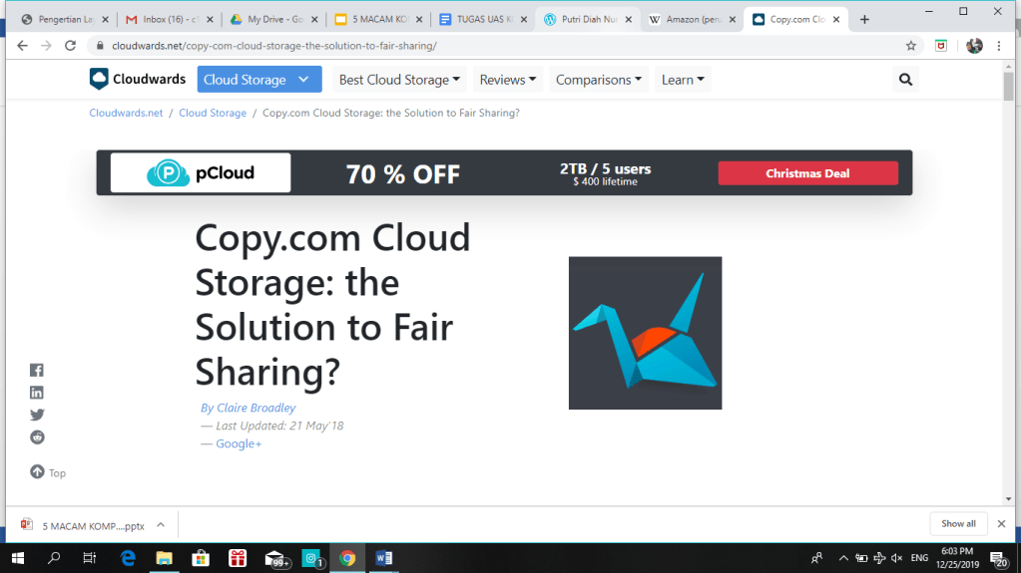Open the Cloudwards site search magnifier
Viewport: 1021px width, 573px height.
pyautogui.click(x=905, y=80)
